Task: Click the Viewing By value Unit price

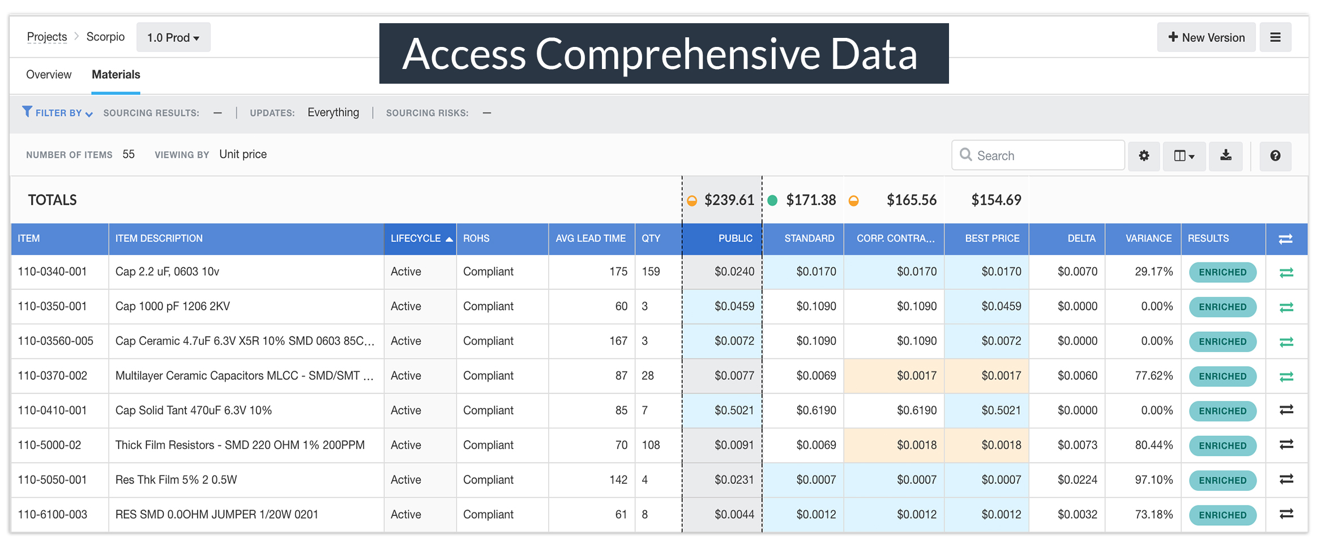Action: 243,154
